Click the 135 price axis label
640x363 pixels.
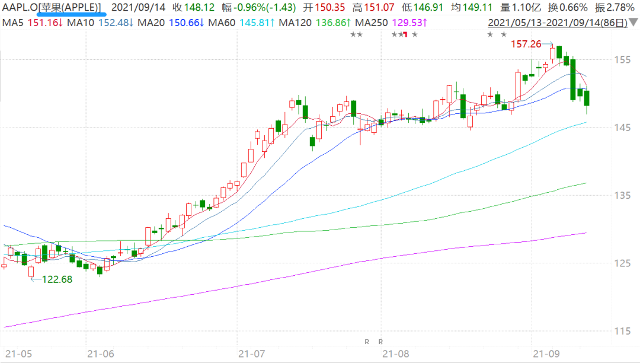pyautogui.click(x=622, y=196)
